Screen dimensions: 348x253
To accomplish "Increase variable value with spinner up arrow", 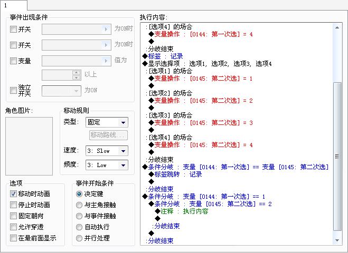I will (x=77, y=73).
